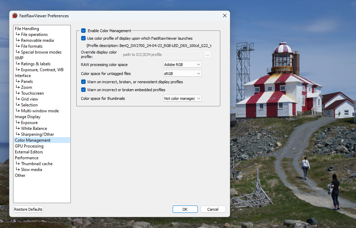This screenshot has height=228, width=356.
Task: Click the Cancel button
Action: (x=213, y=209)
